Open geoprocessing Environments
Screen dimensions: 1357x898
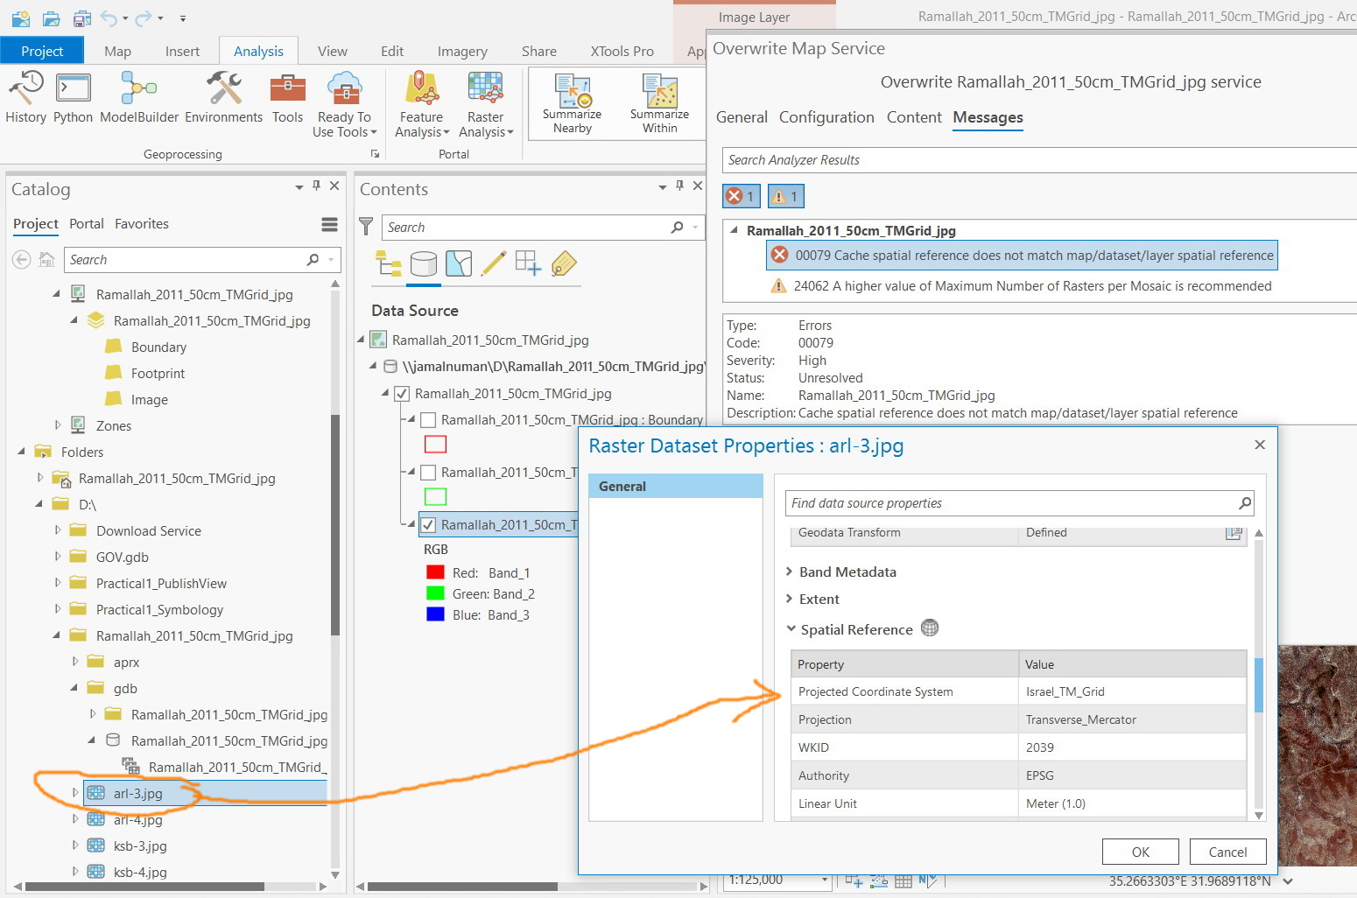pyautogui.click(x=223, y=98)
